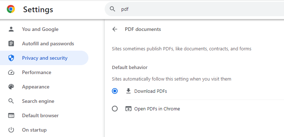Select the Open PDFs in Chrome radio button

coord(115,109)
